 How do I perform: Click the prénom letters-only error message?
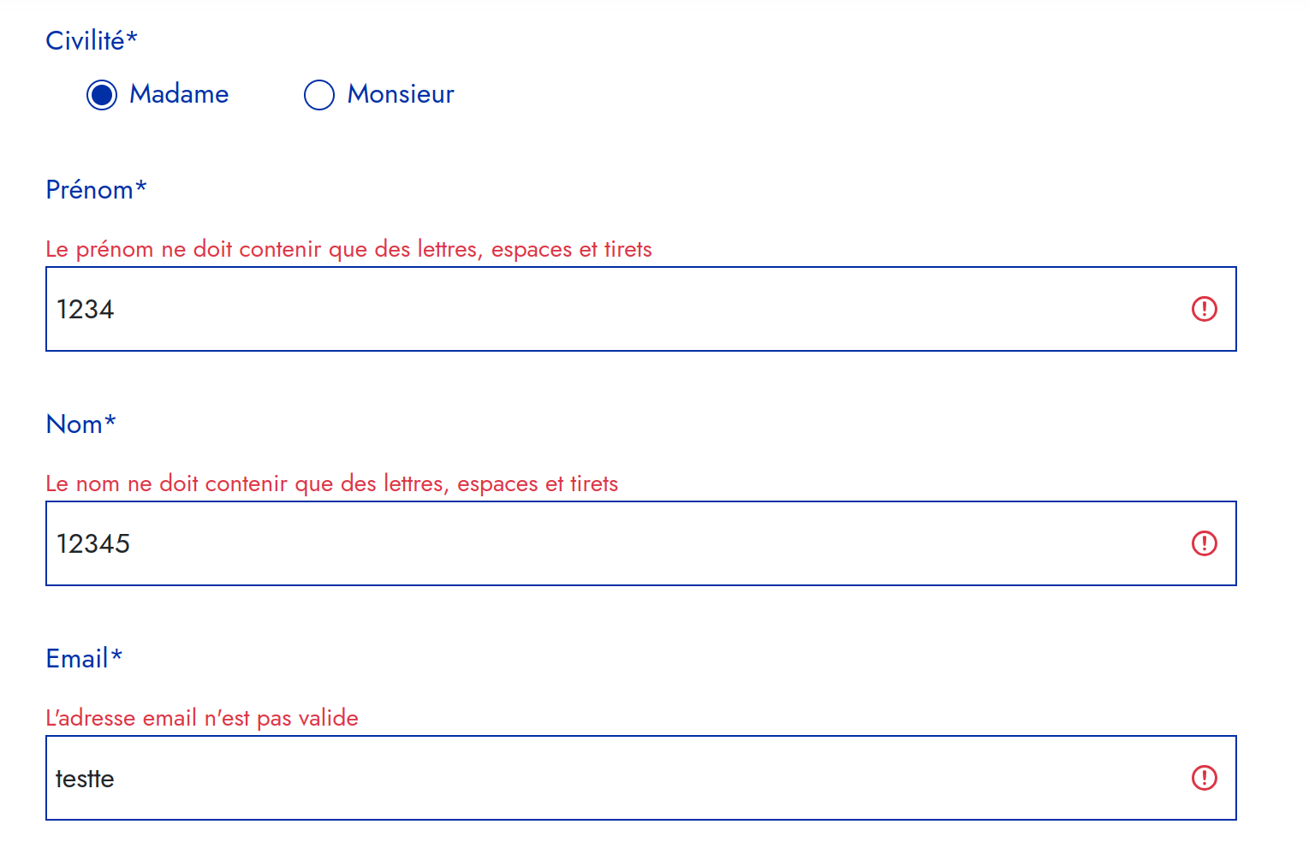tap(348, 249)
